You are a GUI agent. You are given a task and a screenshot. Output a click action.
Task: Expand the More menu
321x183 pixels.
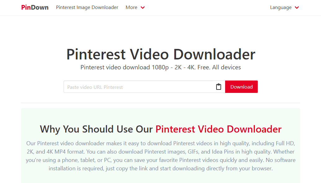(135, 7)
